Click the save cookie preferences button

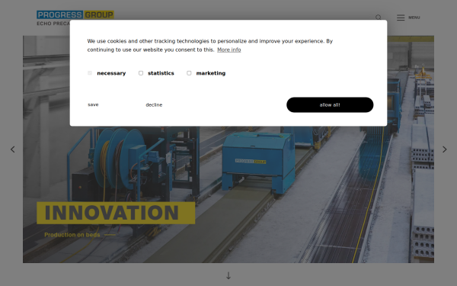point(93,104)
